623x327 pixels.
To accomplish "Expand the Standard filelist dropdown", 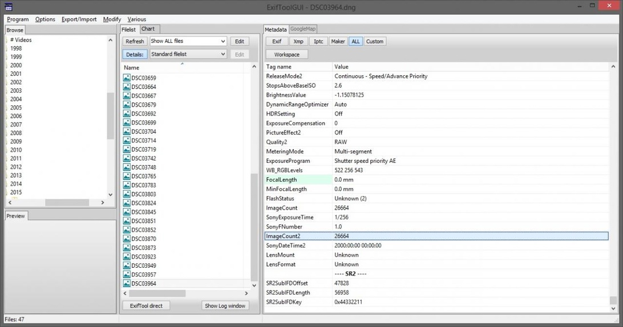I will click(x=188, y=54).
